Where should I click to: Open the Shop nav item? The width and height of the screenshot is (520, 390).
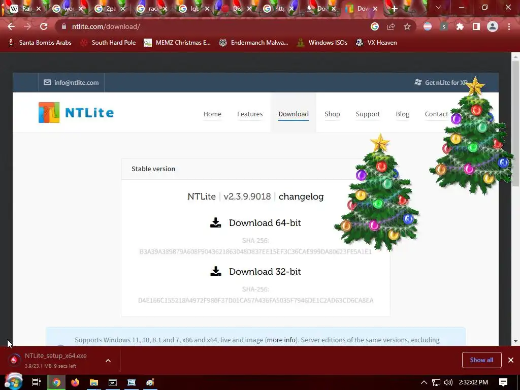pyautogui.click(x=332, y=114)
